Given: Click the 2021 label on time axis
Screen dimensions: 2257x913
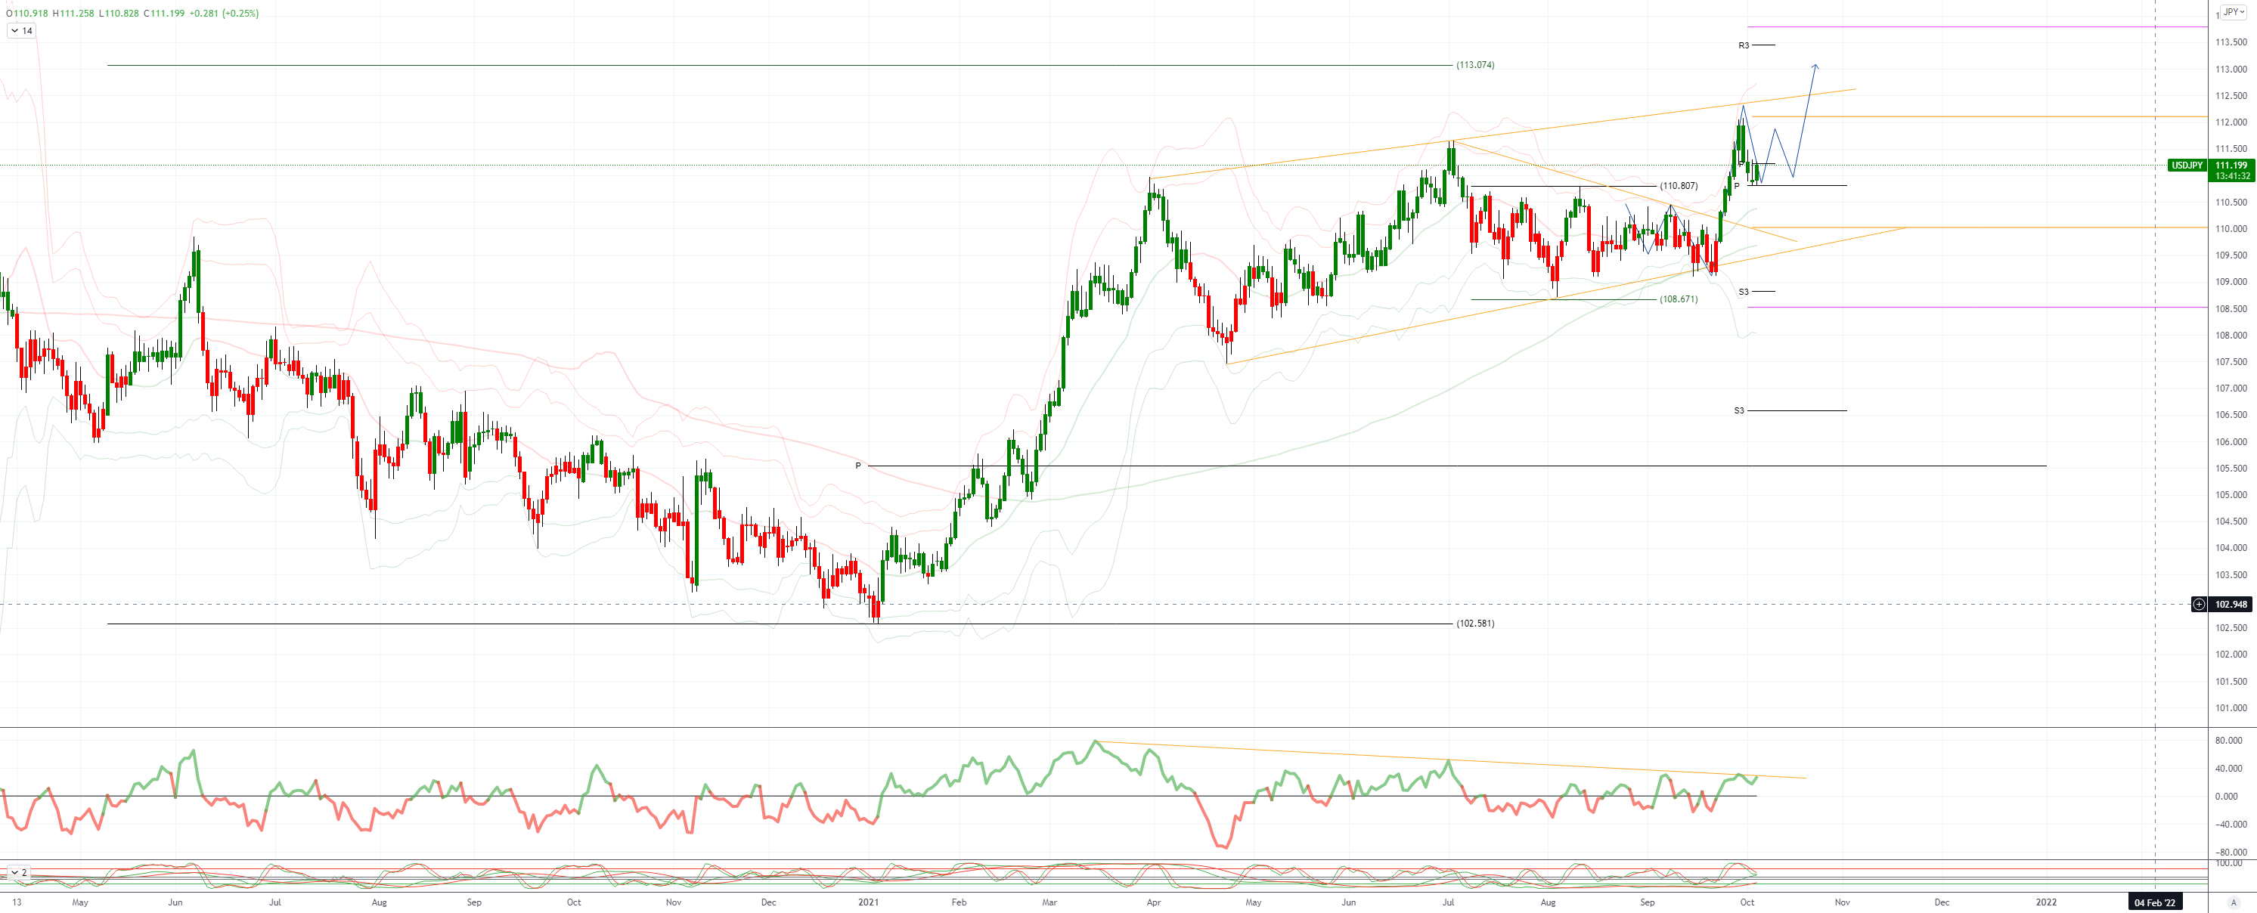Looking at the screenshot, I should point(868,902).
